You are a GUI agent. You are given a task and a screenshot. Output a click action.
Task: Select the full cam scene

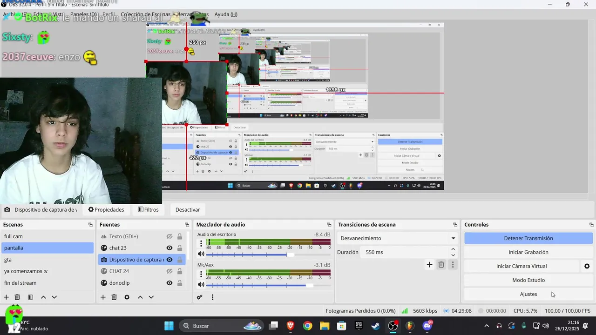pyautogui.click(x=47, y=236)
